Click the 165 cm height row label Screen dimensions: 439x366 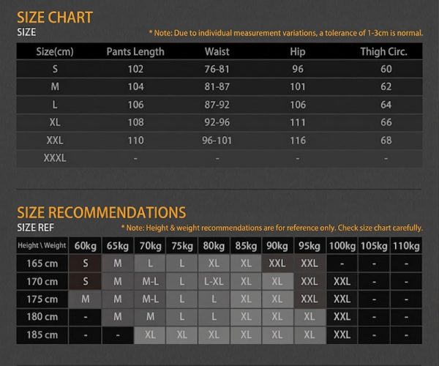pos(42,264)
